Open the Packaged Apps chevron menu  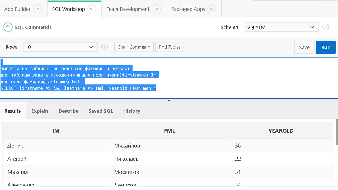(x=212, y=9)
